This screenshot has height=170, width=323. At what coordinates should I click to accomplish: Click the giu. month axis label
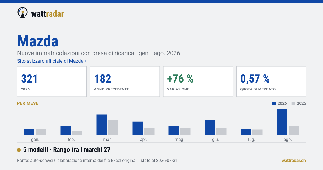216,140
